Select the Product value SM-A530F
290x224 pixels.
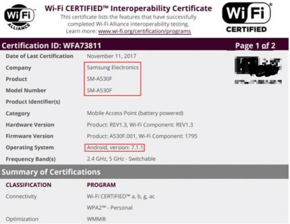click(99, 79)
